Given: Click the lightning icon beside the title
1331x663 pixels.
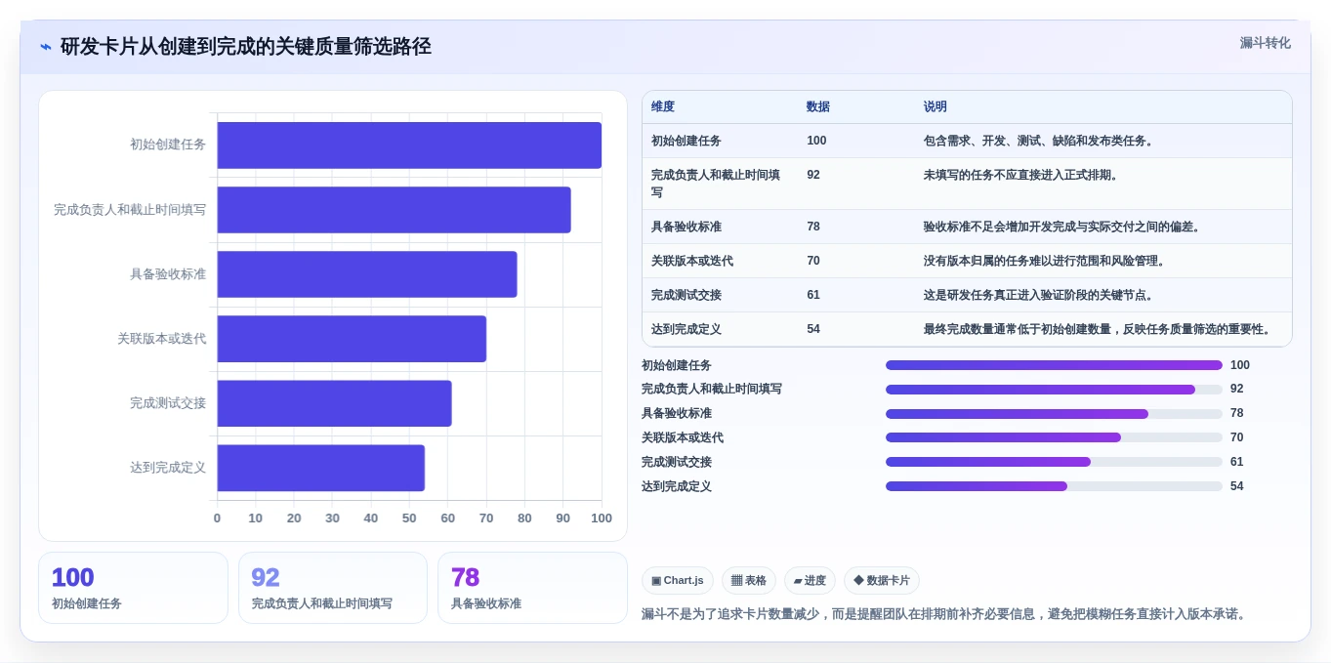Looking at the screenshot, I should [x=46, y=47].
